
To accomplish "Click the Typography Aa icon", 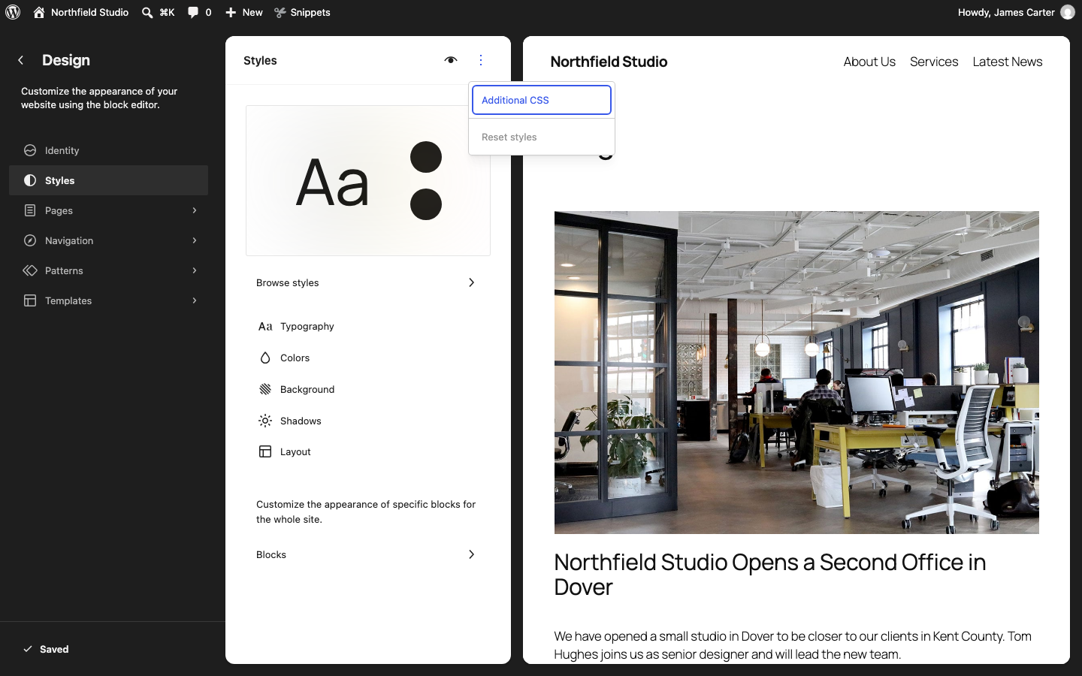I will click(265, 326).
